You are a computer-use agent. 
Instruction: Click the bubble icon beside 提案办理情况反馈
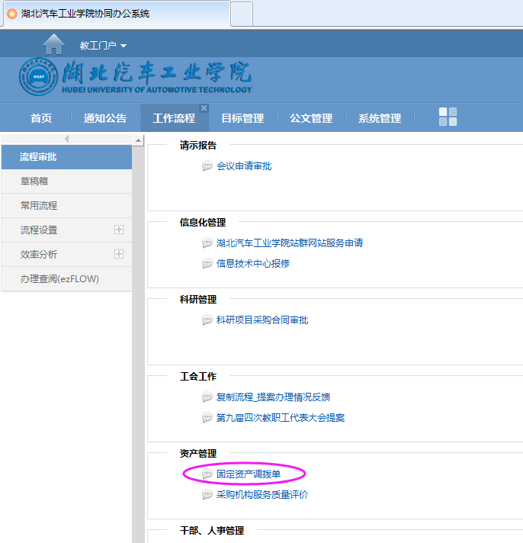coord(207,397)
